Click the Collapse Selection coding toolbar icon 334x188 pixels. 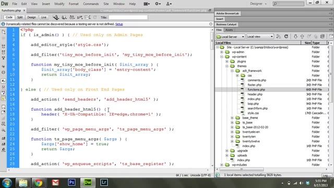pyautogui.click(x=4, y=52)
